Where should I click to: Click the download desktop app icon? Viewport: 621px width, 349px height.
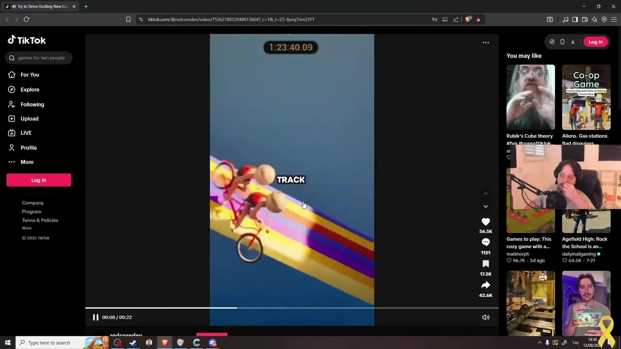(572, 42)
